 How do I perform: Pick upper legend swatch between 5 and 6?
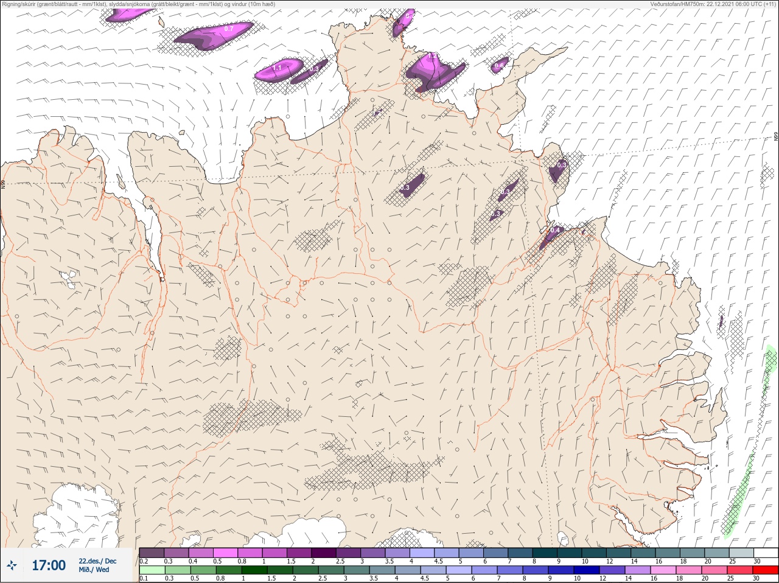(472, 553)
